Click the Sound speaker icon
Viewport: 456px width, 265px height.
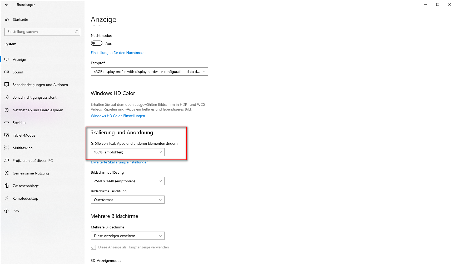[7, 72]
